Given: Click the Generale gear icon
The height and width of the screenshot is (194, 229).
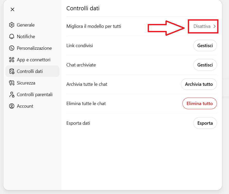Looking at the screenshot, I should coord(12,25).
